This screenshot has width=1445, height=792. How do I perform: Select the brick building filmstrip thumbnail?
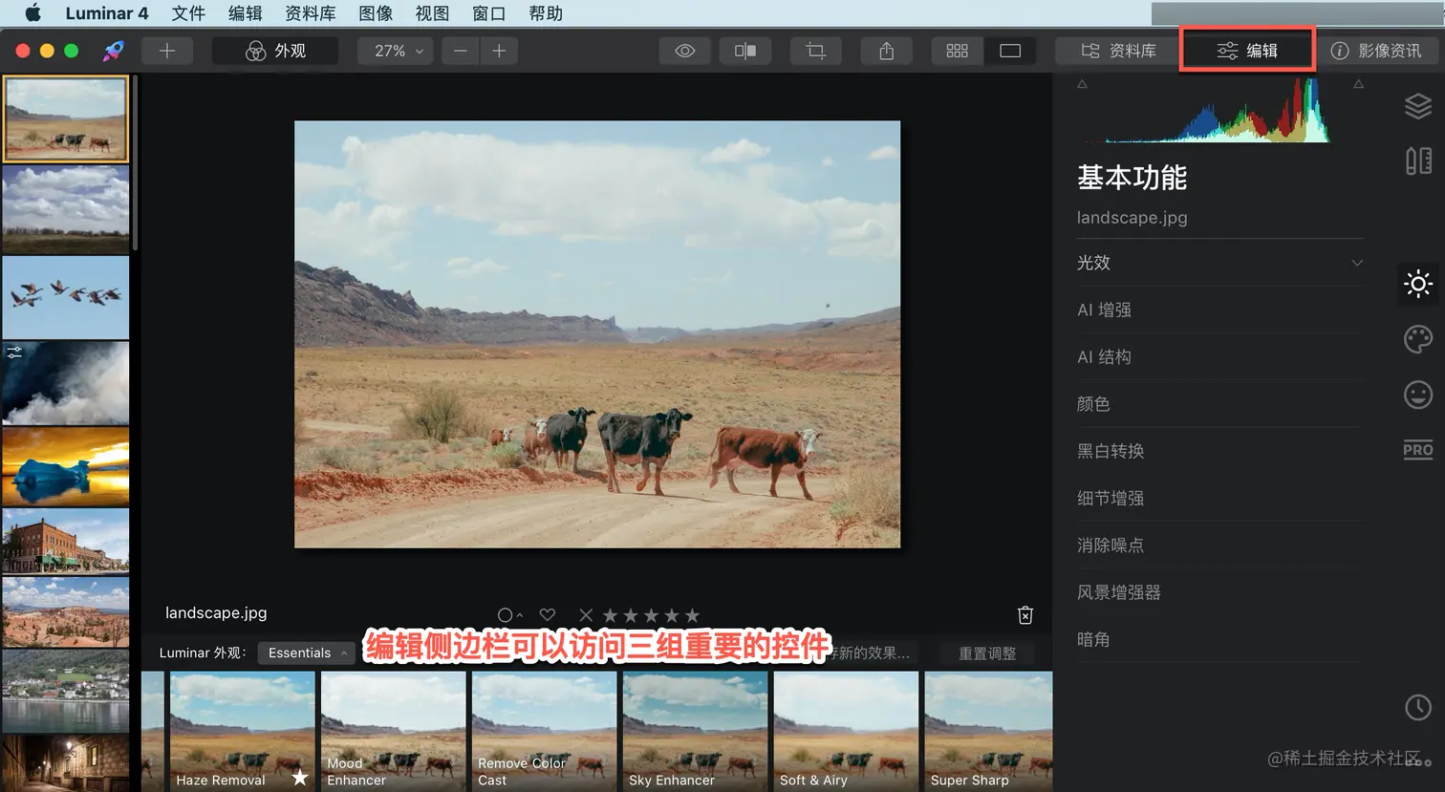[65, 540]
